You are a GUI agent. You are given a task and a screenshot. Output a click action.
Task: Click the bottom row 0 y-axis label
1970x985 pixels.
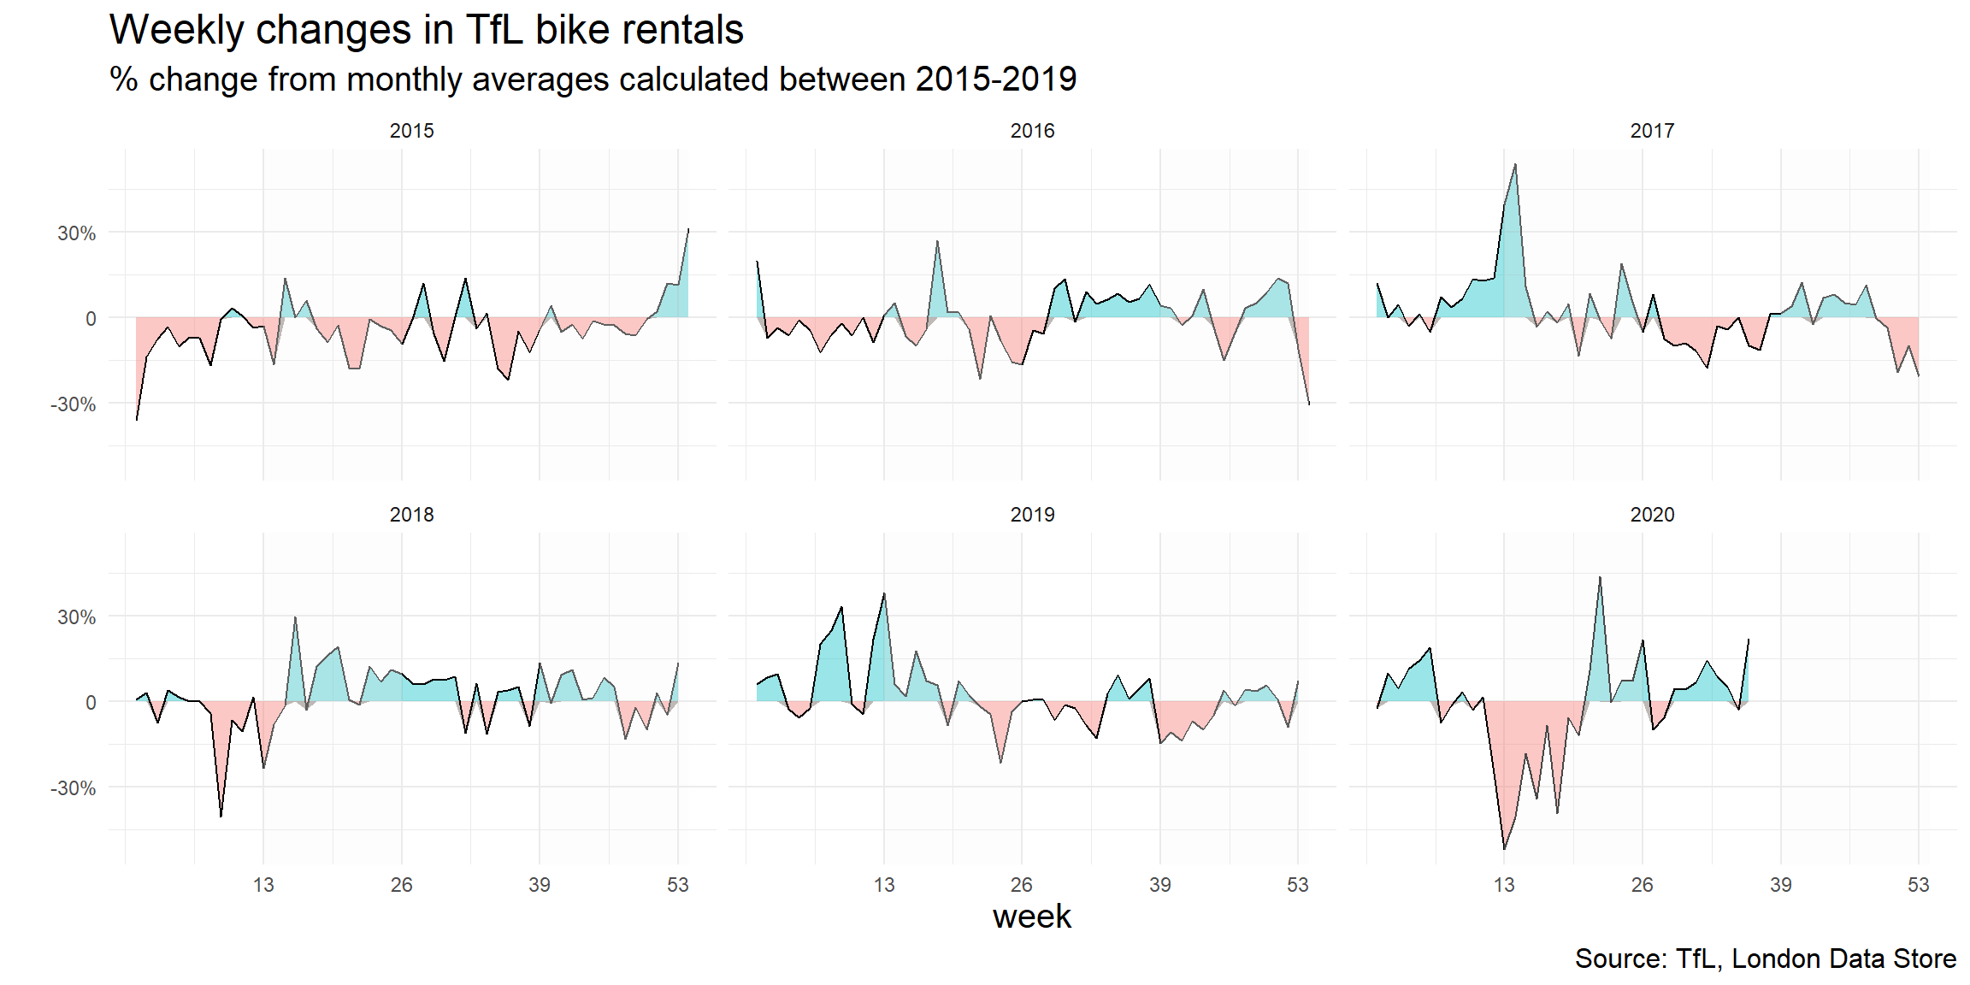pyautogui.click(x=91, y=703)
